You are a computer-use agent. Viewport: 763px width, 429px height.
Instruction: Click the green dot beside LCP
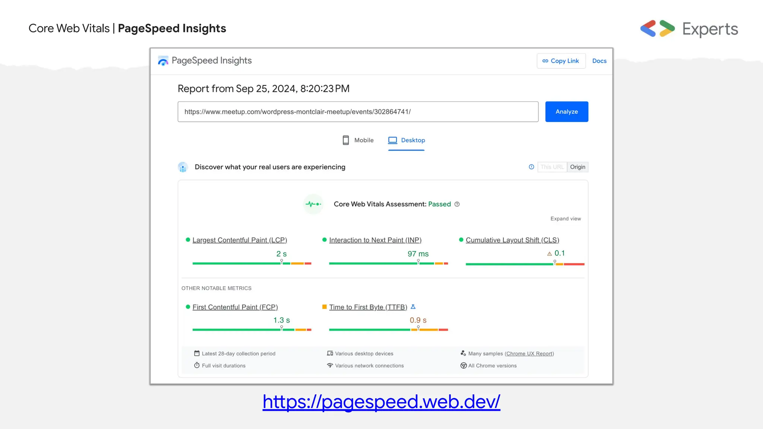point(188,240)
